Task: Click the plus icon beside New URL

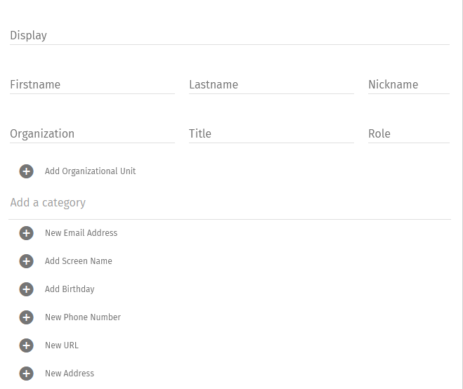Action: point(27,345)
